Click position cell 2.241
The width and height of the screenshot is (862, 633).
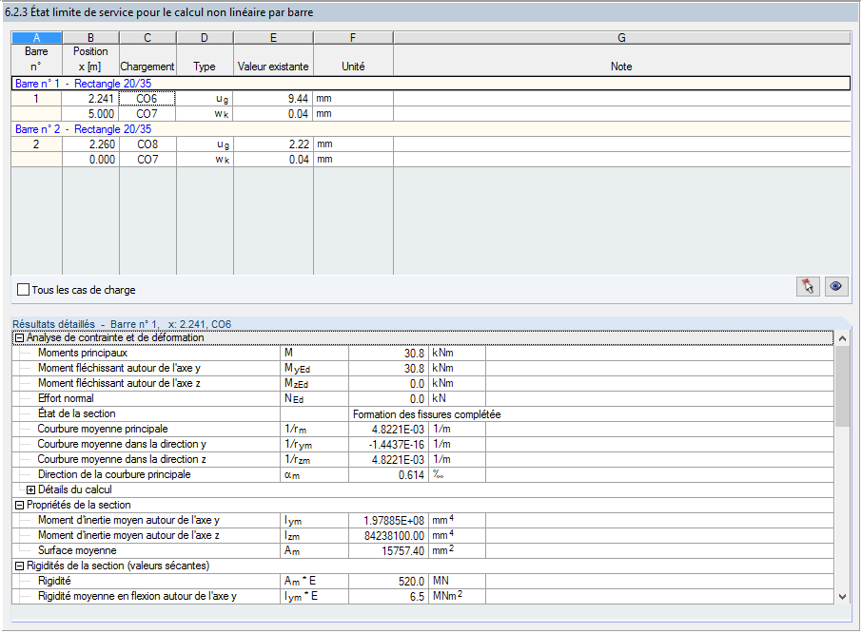coord(90,99)
